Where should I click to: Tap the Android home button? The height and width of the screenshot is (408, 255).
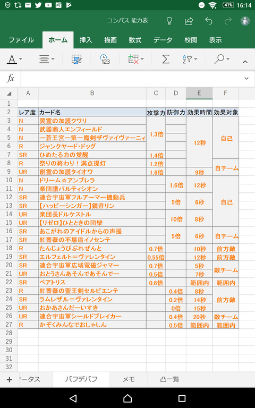point(127,398)
